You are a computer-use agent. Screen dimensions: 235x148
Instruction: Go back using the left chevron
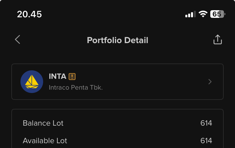[18, 40]
